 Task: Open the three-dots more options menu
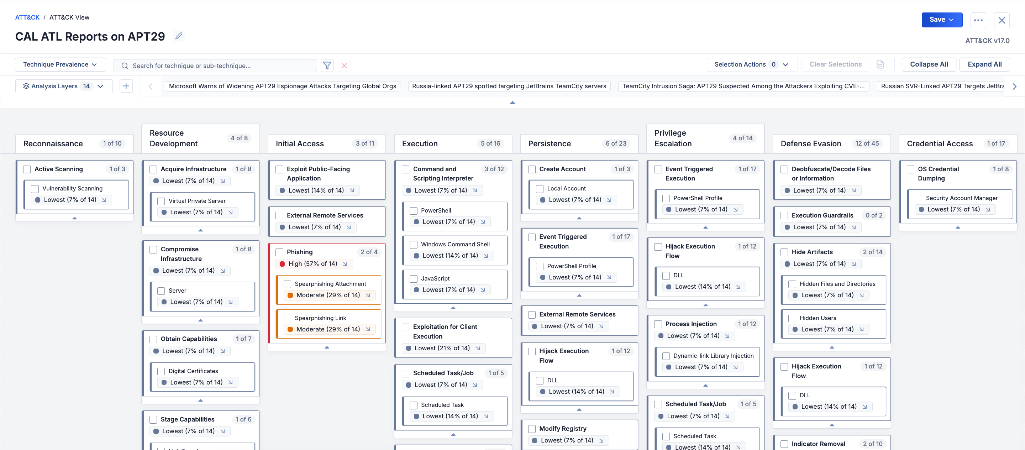pyautogui.click(x=978, y=20)
